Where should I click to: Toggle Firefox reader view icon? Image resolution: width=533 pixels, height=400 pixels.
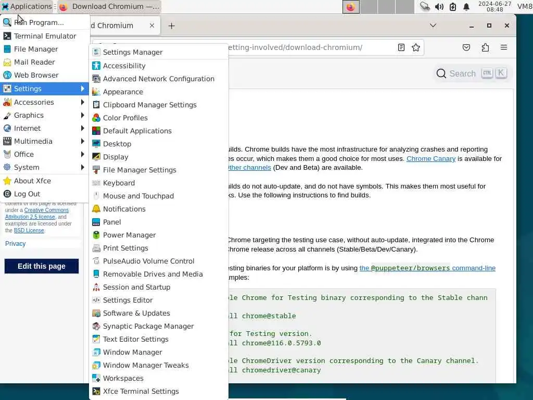(x=401, y=47)
